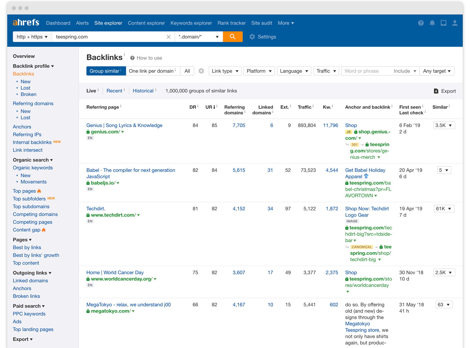Open the help question mark icon
470x348 pixels.
[421, 23]
